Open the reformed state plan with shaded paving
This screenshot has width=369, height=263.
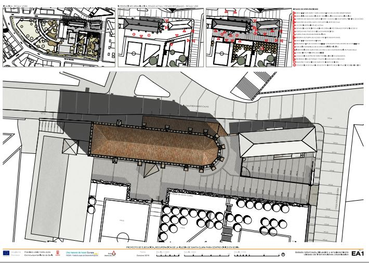[249, 37]
